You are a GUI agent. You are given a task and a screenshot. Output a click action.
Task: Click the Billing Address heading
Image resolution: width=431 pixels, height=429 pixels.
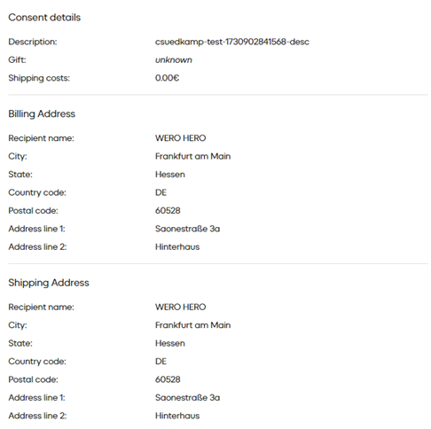(42, 113)
